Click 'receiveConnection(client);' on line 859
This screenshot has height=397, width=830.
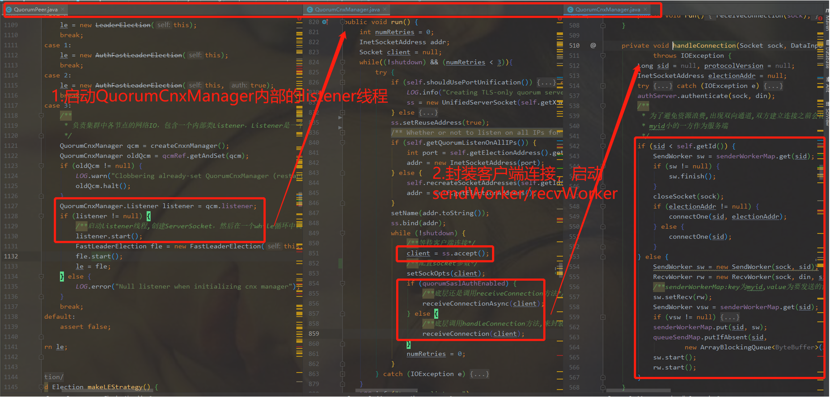click(x=474, y=334)
